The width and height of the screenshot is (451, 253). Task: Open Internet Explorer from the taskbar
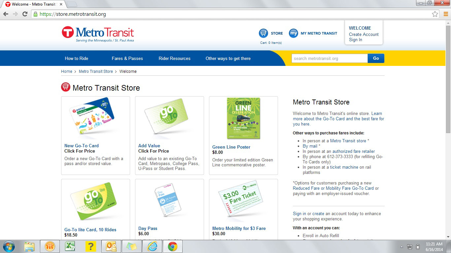152,246
